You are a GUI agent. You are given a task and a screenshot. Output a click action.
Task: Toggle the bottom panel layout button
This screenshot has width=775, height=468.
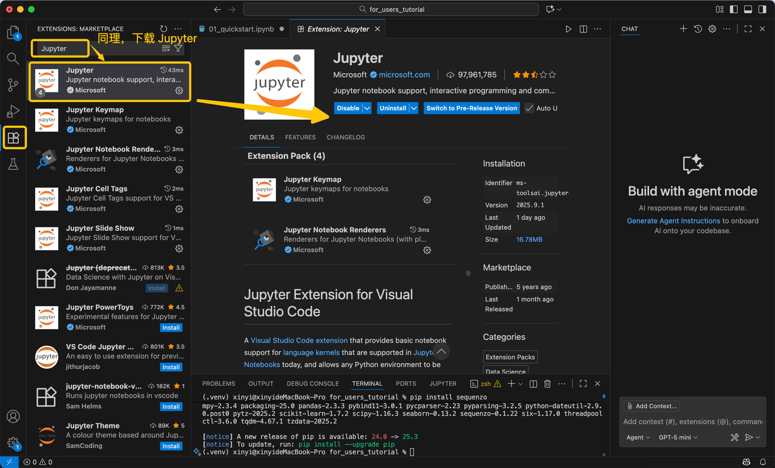point(748,10)
